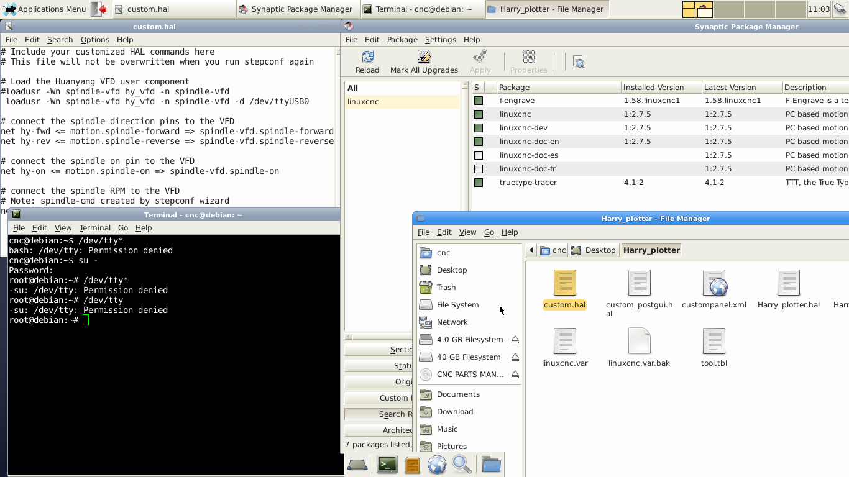849x477 pixels.
Task: Click Custom filters button in Synaptic
Action: pos(378,397)
